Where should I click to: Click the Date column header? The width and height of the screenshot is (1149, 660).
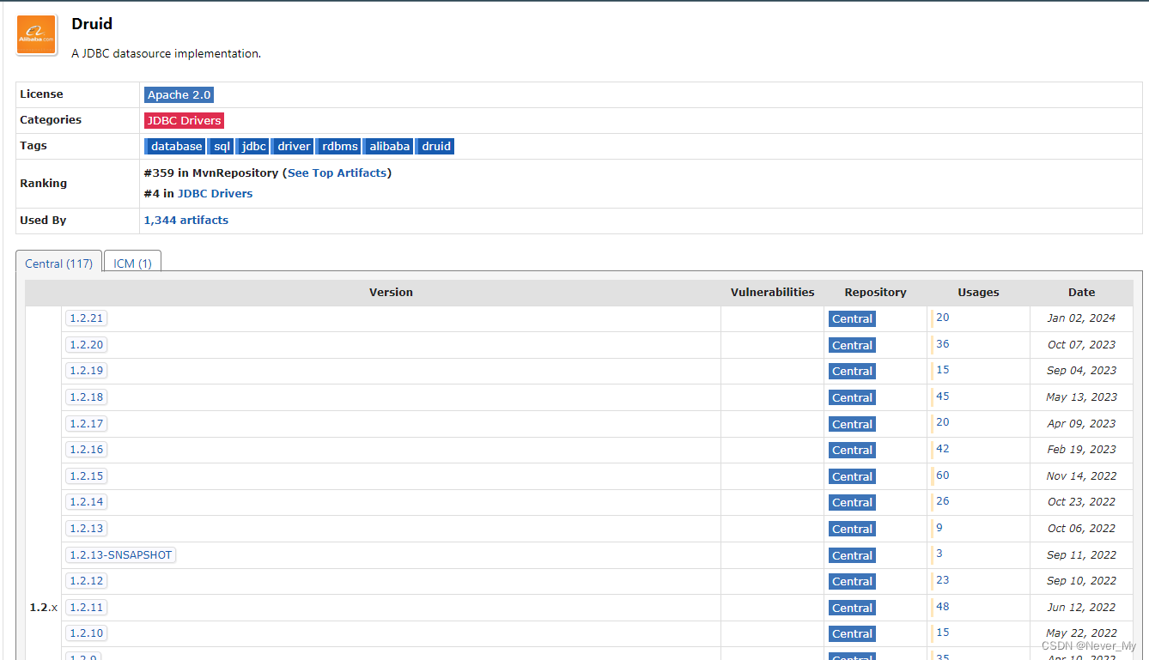[x=1081, y=293]
